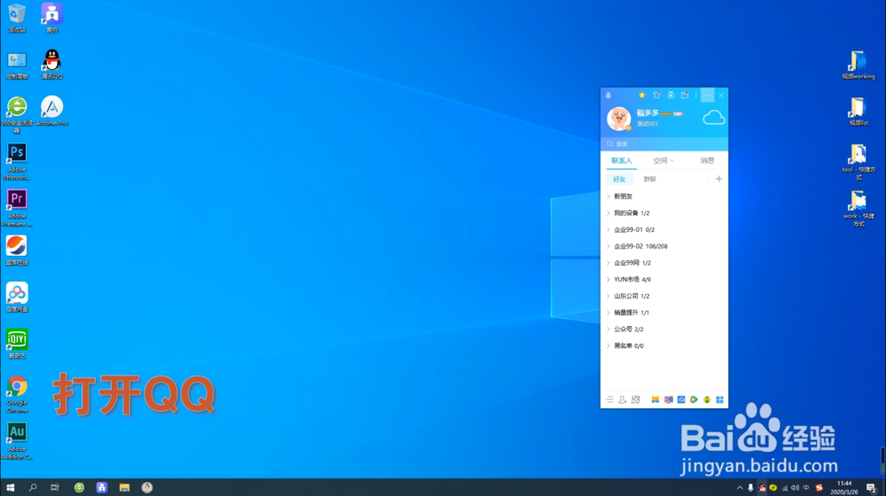
Task: Open the QQ main menu (three lines) icon
Action: (610, 399)
